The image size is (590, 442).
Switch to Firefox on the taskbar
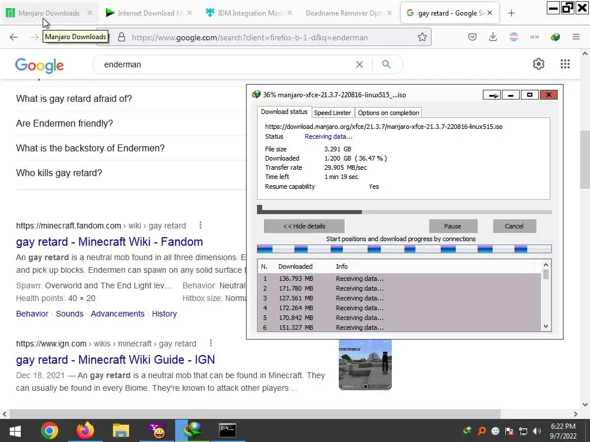85,430
